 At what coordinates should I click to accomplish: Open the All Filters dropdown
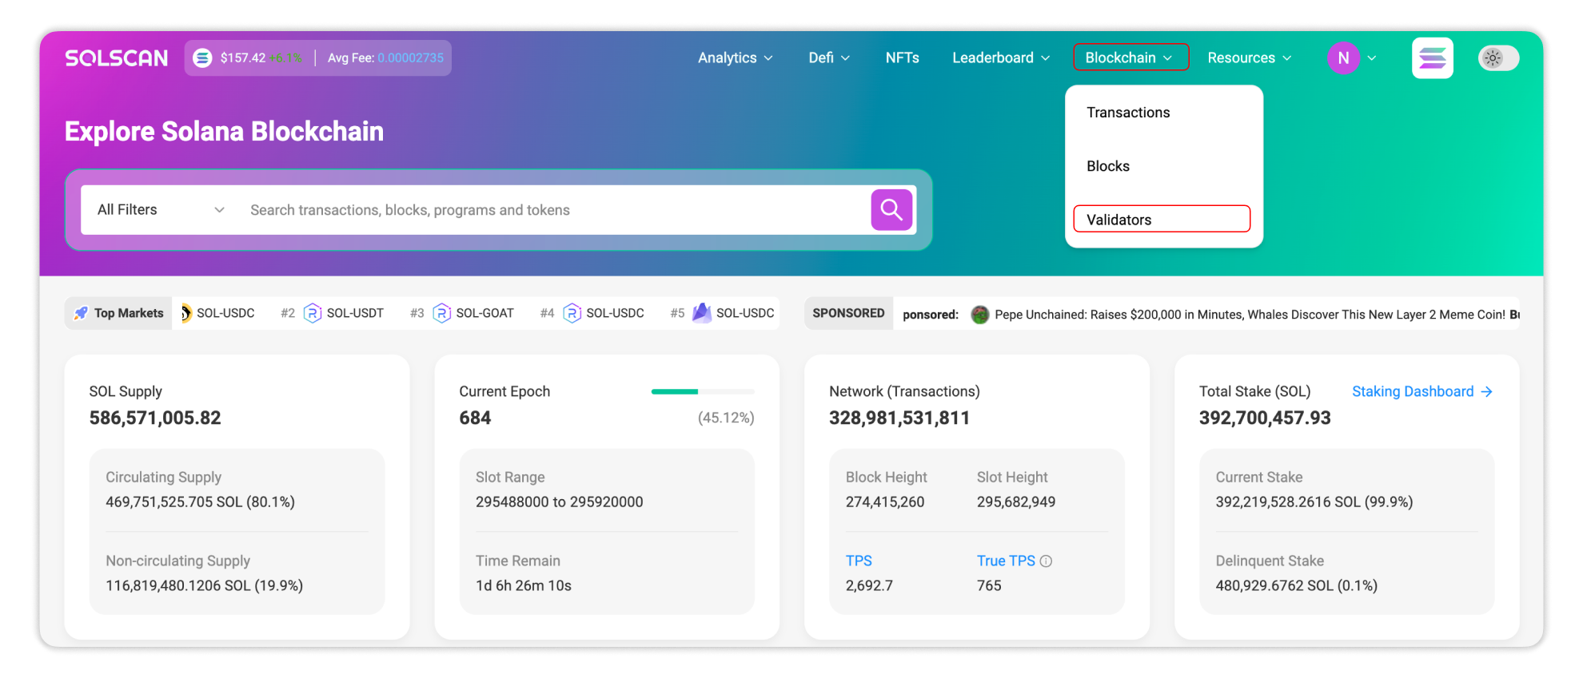(161, 210)
